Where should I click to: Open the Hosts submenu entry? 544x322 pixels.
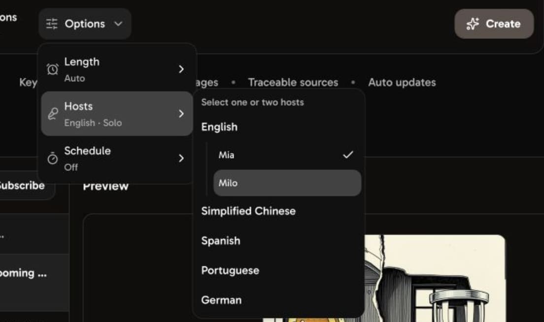click(x=117, y=114)
